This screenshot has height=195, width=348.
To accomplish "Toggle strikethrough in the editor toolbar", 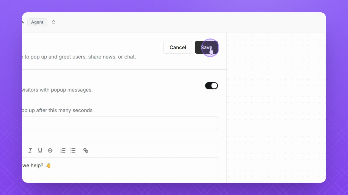I will click(x=50, y=150).
